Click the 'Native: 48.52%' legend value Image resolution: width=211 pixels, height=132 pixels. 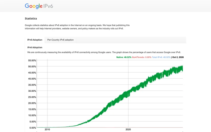tap(124, 57)
